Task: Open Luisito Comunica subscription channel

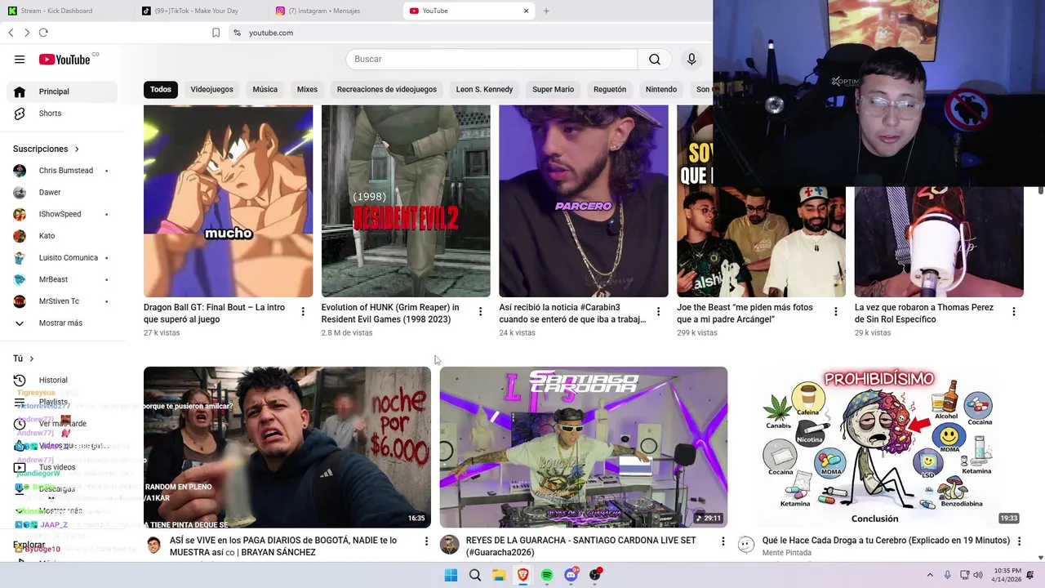Action: 62,258
